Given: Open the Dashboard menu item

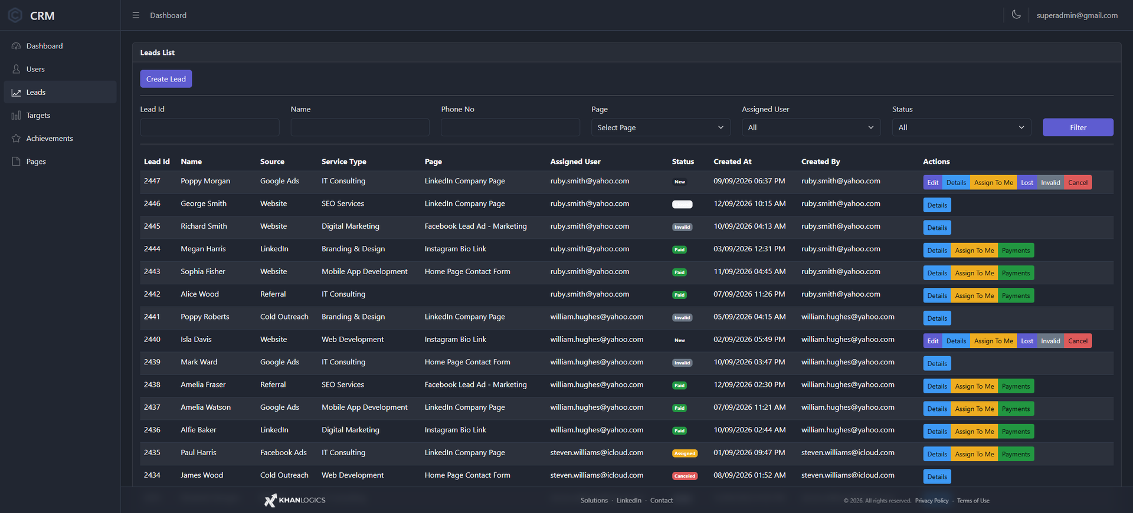Looking at the screenshot, I should coord(60,46).
